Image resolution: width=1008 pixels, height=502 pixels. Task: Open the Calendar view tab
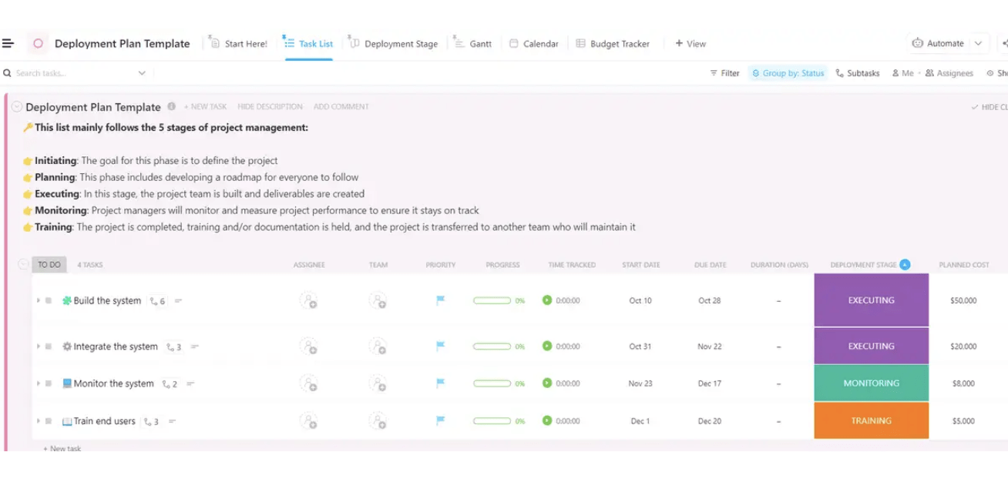[533, 44]
